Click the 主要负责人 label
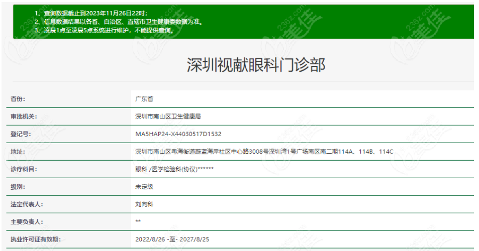The height and width of the screenshot is (251, 479). click(x=27, y=222)
